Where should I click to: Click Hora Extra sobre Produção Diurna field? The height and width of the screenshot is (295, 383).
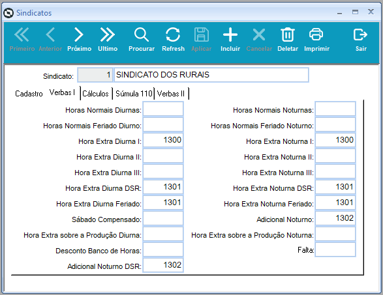163,234
